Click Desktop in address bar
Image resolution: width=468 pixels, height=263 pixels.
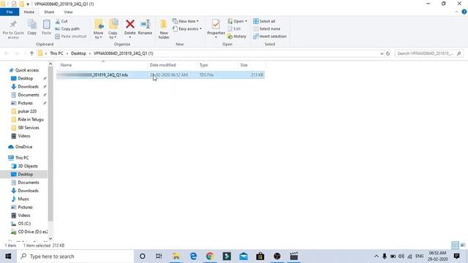(x=78, y=53)
